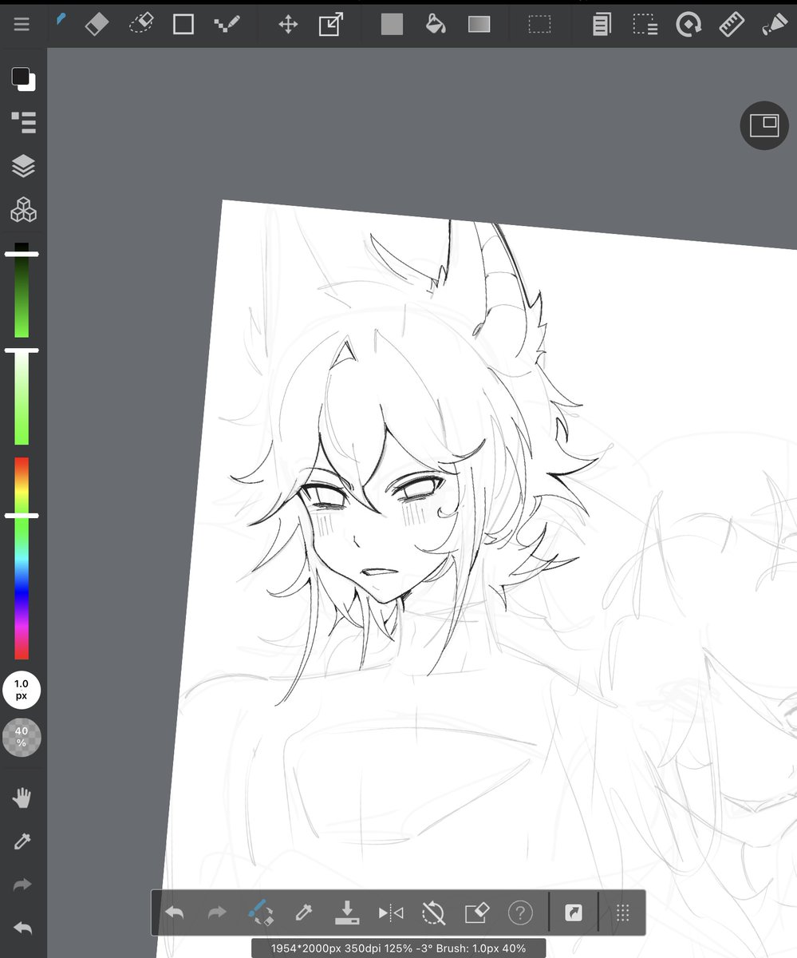797x958 pixels.
Task: Select the dashed rectangle Selection tool
Action: [540, 24]
